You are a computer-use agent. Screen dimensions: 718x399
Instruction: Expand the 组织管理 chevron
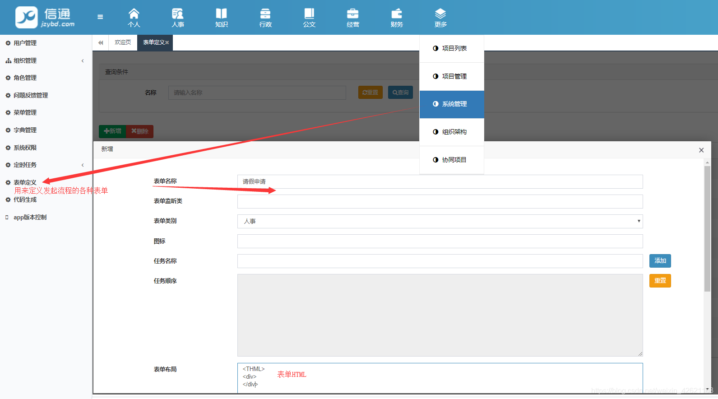click(83, 61)
